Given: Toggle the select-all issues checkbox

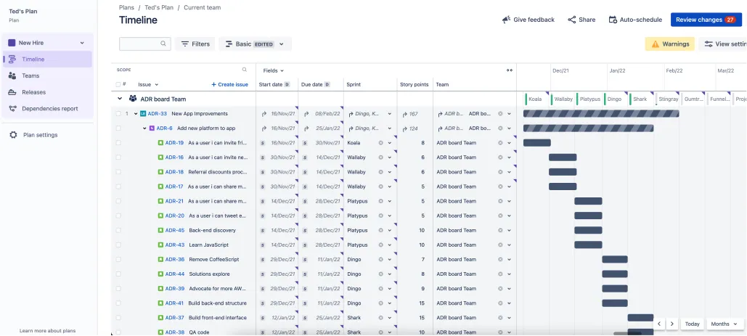Looking at the screenshot, I should pos(118,84).
